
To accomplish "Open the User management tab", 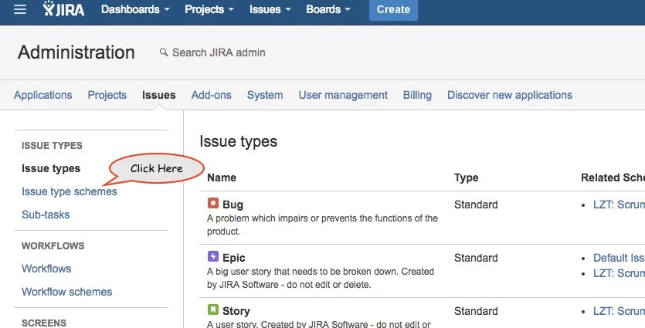I will 343,95.
